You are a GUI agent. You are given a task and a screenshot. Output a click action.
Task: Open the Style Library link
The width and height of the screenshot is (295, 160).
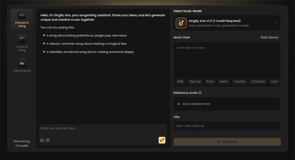(x=269, y=37)
